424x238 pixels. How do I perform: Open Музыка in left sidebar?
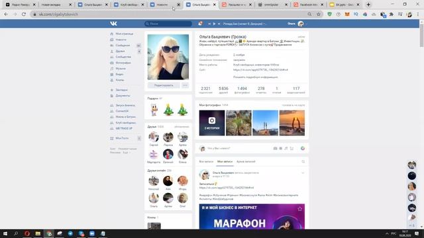[x=121, y=69]
